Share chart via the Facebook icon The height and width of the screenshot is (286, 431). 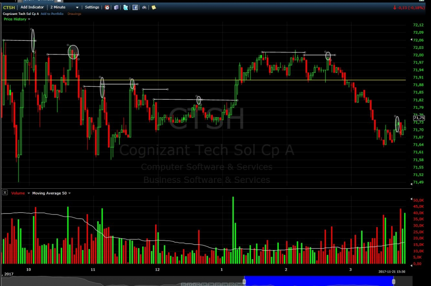(x=135, y=7)
